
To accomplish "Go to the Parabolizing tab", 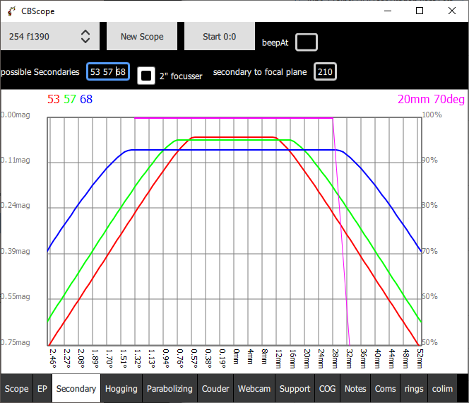I will (170, 388).
